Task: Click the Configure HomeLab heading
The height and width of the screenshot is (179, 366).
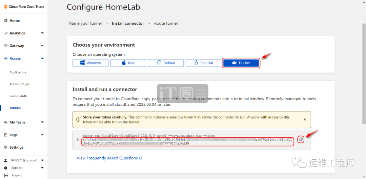Action: click(x=103, y=7)
